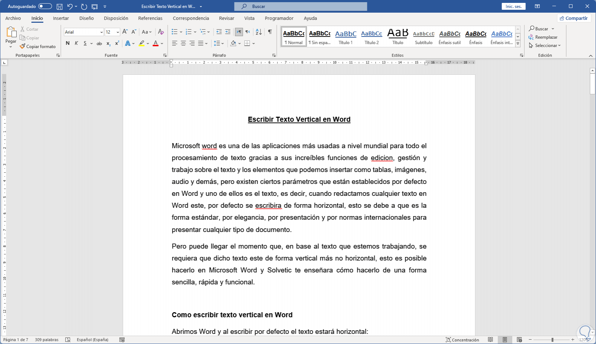Viewport: 596px width, 344px height.
Task: Click the Buscar search box in title bar
Action: tap(301, 7)
